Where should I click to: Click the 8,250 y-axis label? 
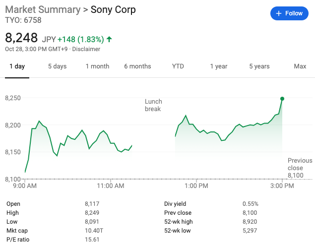pyautogui.click(x=13, y=98)
